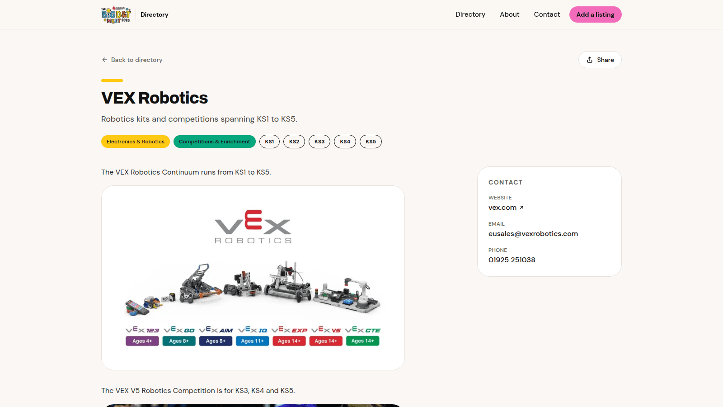The image size is (723, 407).
Task: Open the Directory navigation menu item
Action: [x=470, y=14]
